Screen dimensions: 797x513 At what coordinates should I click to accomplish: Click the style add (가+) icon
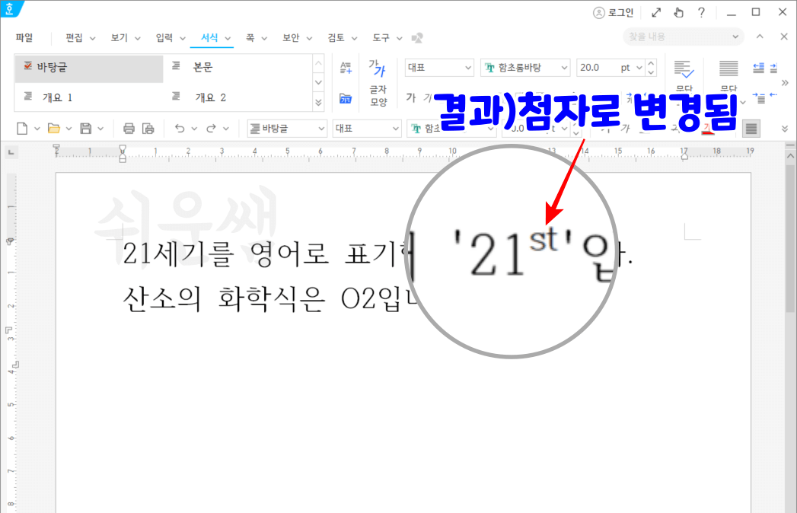point(346,67)
